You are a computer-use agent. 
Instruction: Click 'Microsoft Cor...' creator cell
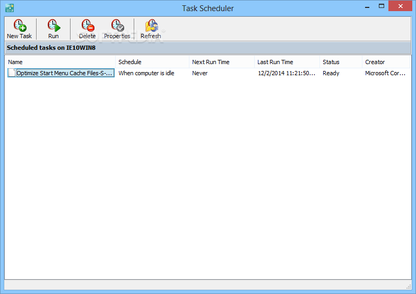pos(385,73)
